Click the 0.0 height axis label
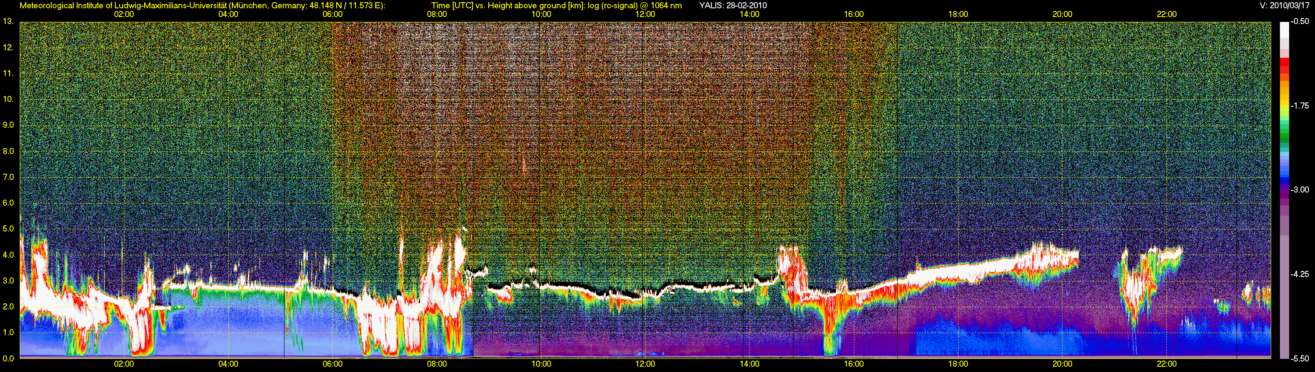Screen dimensions: 1315x372 (x=8, y=358)
